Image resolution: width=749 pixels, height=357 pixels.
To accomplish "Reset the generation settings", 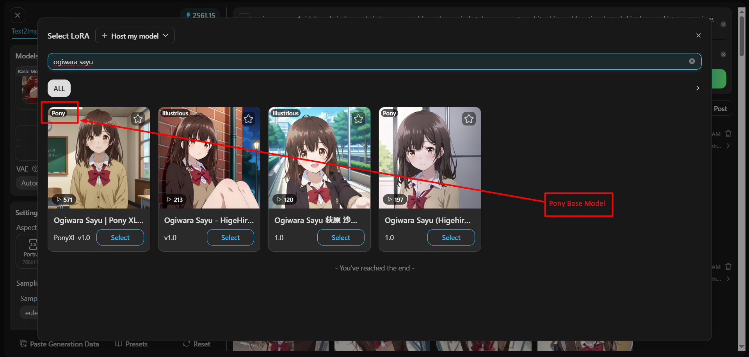I will 197,344.
